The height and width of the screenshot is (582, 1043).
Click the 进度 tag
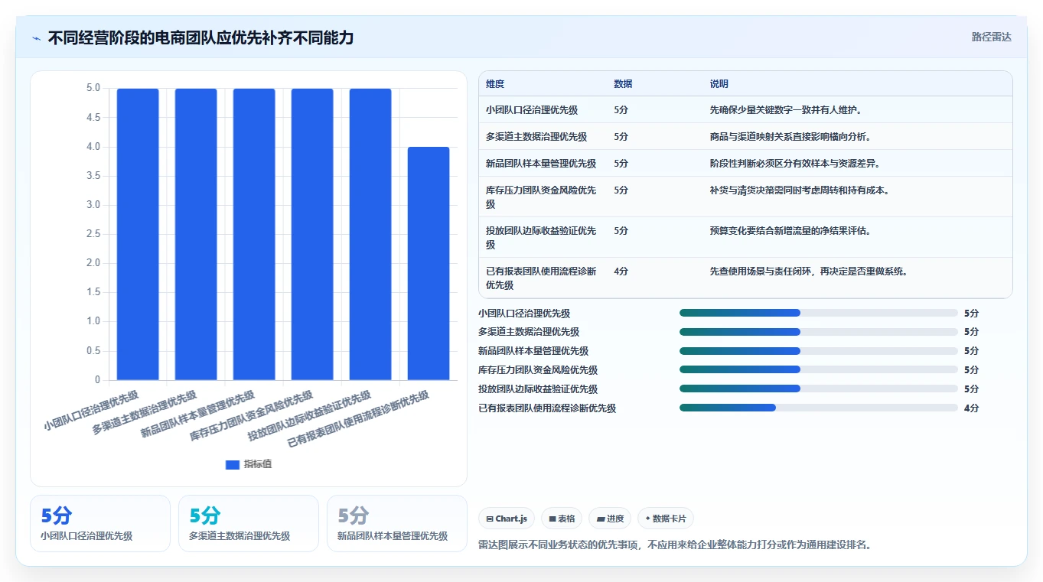click(610, 519)
